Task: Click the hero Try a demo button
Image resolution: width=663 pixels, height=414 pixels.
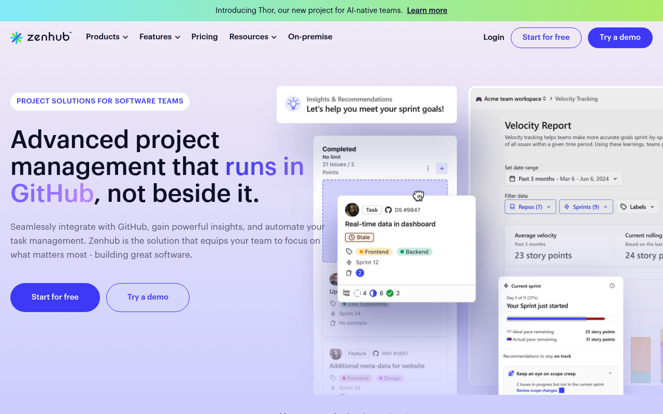Action: pyautogui.click(x=148, y=298)
